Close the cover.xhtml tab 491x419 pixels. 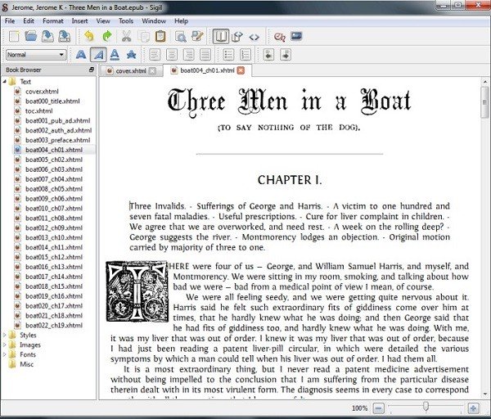click(x=152, y=71)
